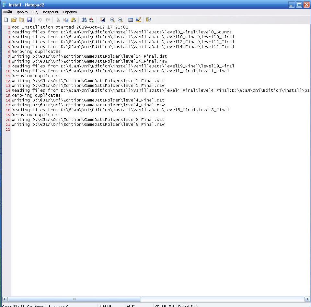Click the Replace icon
Screen dimensions: 311x307
(92, 20)
